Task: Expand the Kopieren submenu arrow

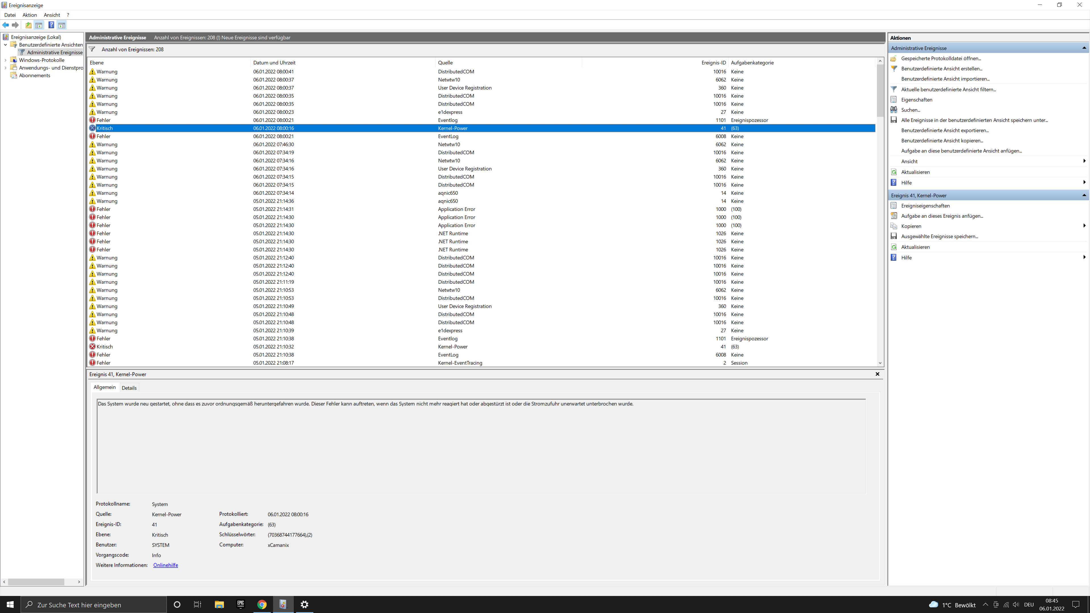Action: [x=1084, y=226]
